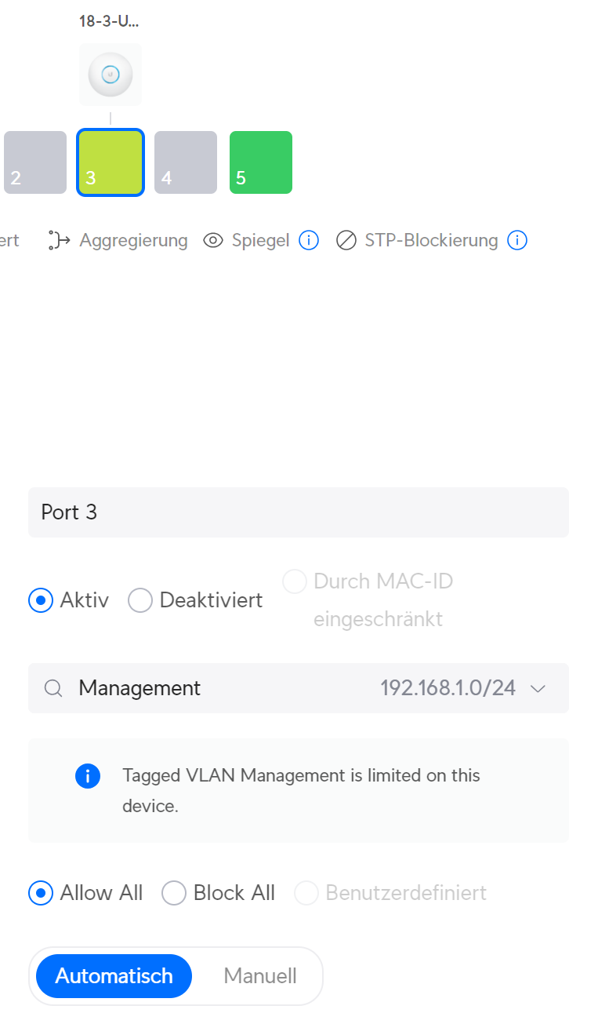Open the Management 192.168.1.0/24 network selector
598x1024 pixels.
(298, 688)
